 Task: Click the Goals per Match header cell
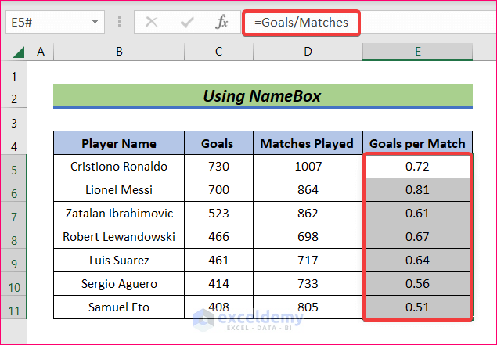pyautogui.click(x=417, y=143)
